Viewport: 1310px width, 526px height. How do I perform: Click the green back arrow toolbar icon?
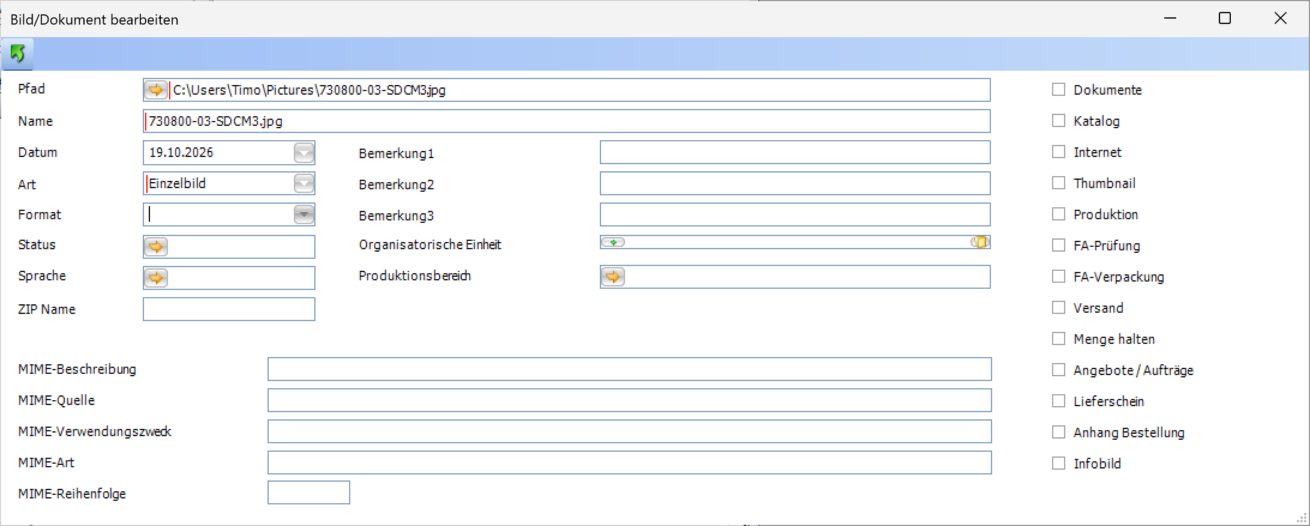(17, 54)
